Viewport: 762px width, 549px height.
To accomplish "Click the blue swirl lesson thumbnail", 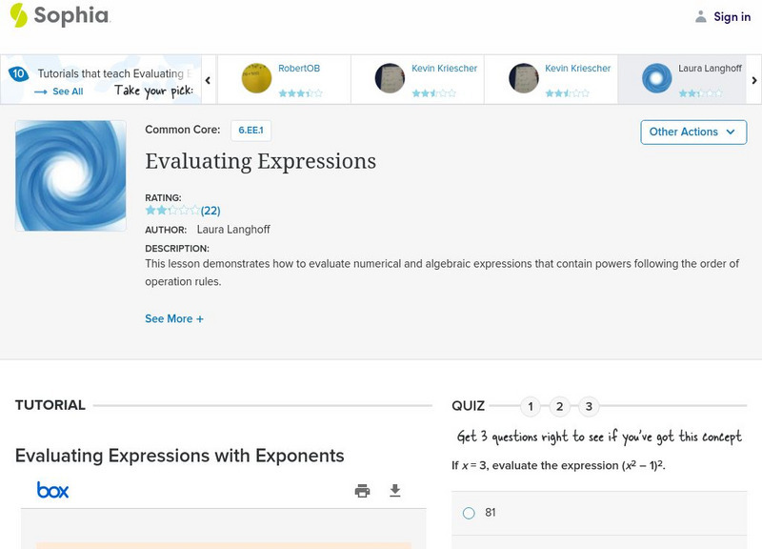I will pos(70,175).
